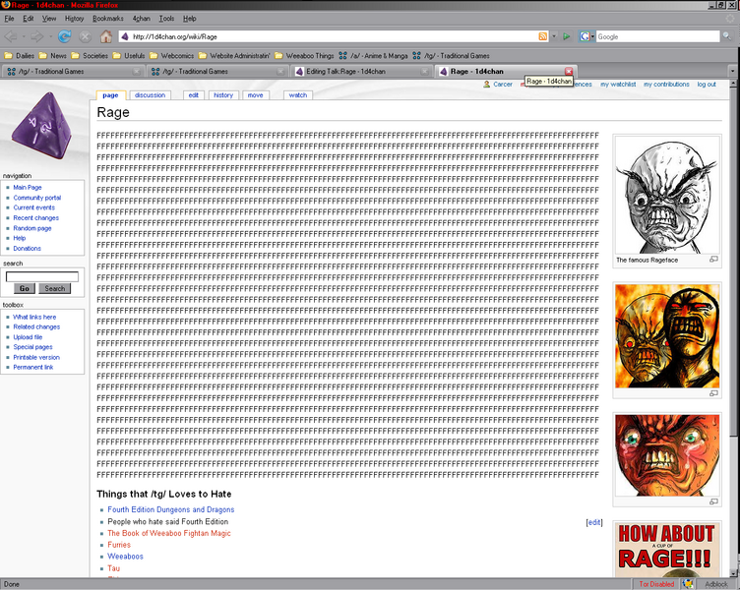Screen dimensions: 740x590
Task: Click the purple d4 die wiki logo
Action: (x=42, y=126)
